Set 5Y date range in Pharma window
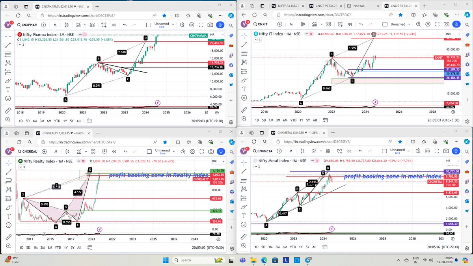473x266 pixels. pyautogui.click(x=72, y=121)
